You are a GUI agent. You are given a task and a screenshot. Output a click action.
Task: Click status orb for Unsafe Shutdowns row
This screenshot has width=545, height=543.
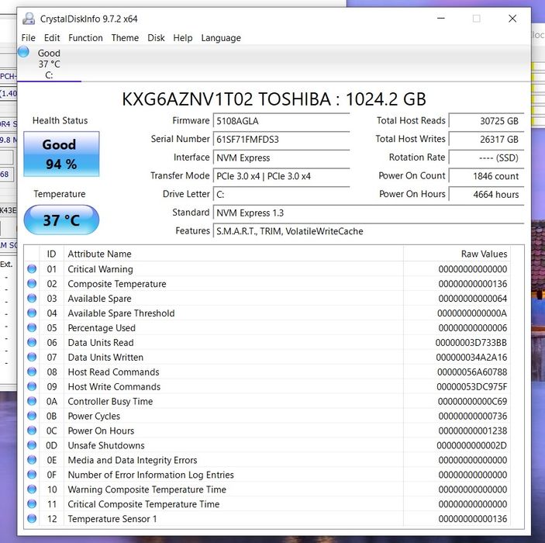coord(32,445)
